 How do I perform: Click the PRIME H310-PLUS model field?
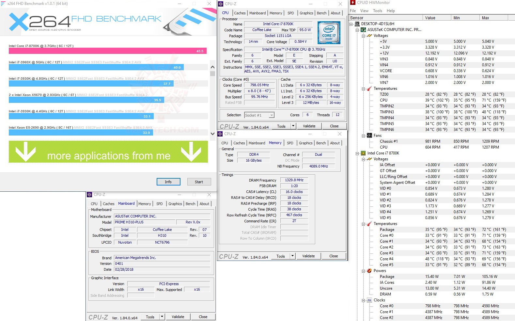pos(145,222)
